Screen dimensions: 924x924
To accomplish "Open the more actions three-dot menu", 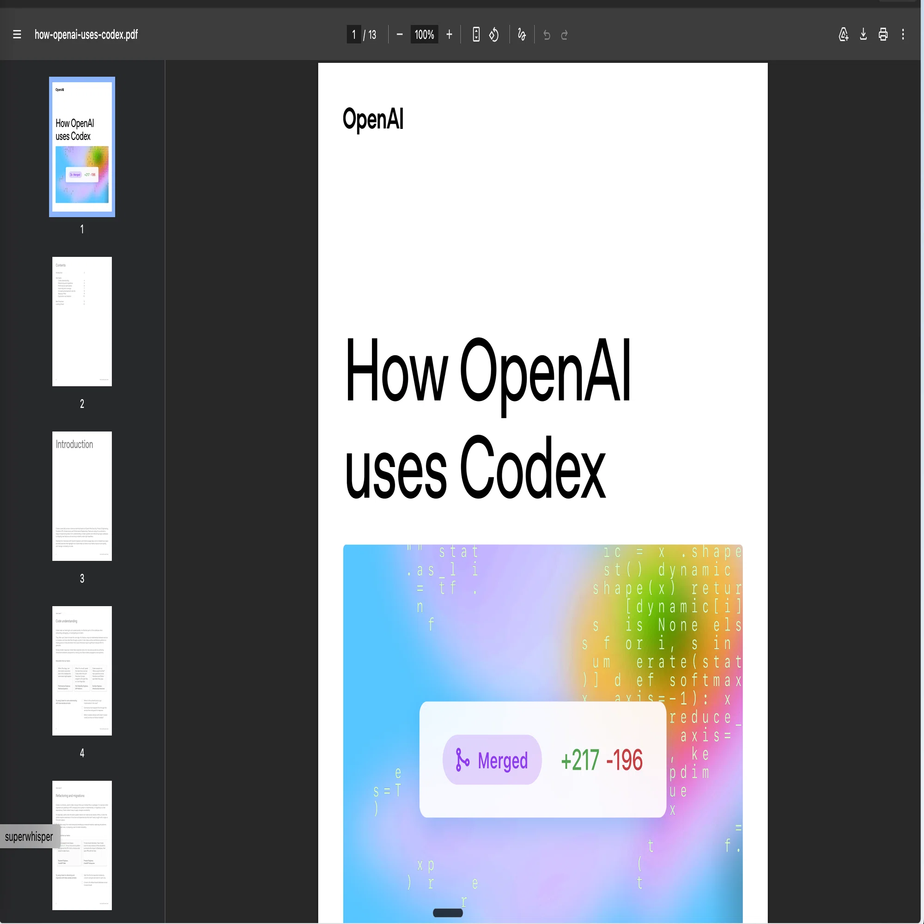I will 903,35.
